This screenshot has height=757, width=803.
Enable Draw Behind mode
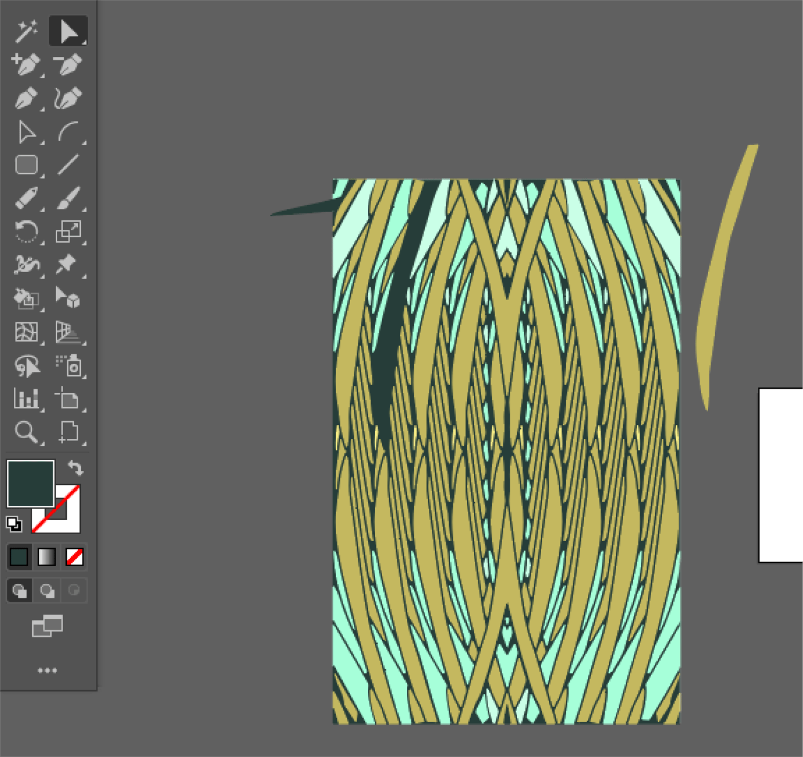47,591
